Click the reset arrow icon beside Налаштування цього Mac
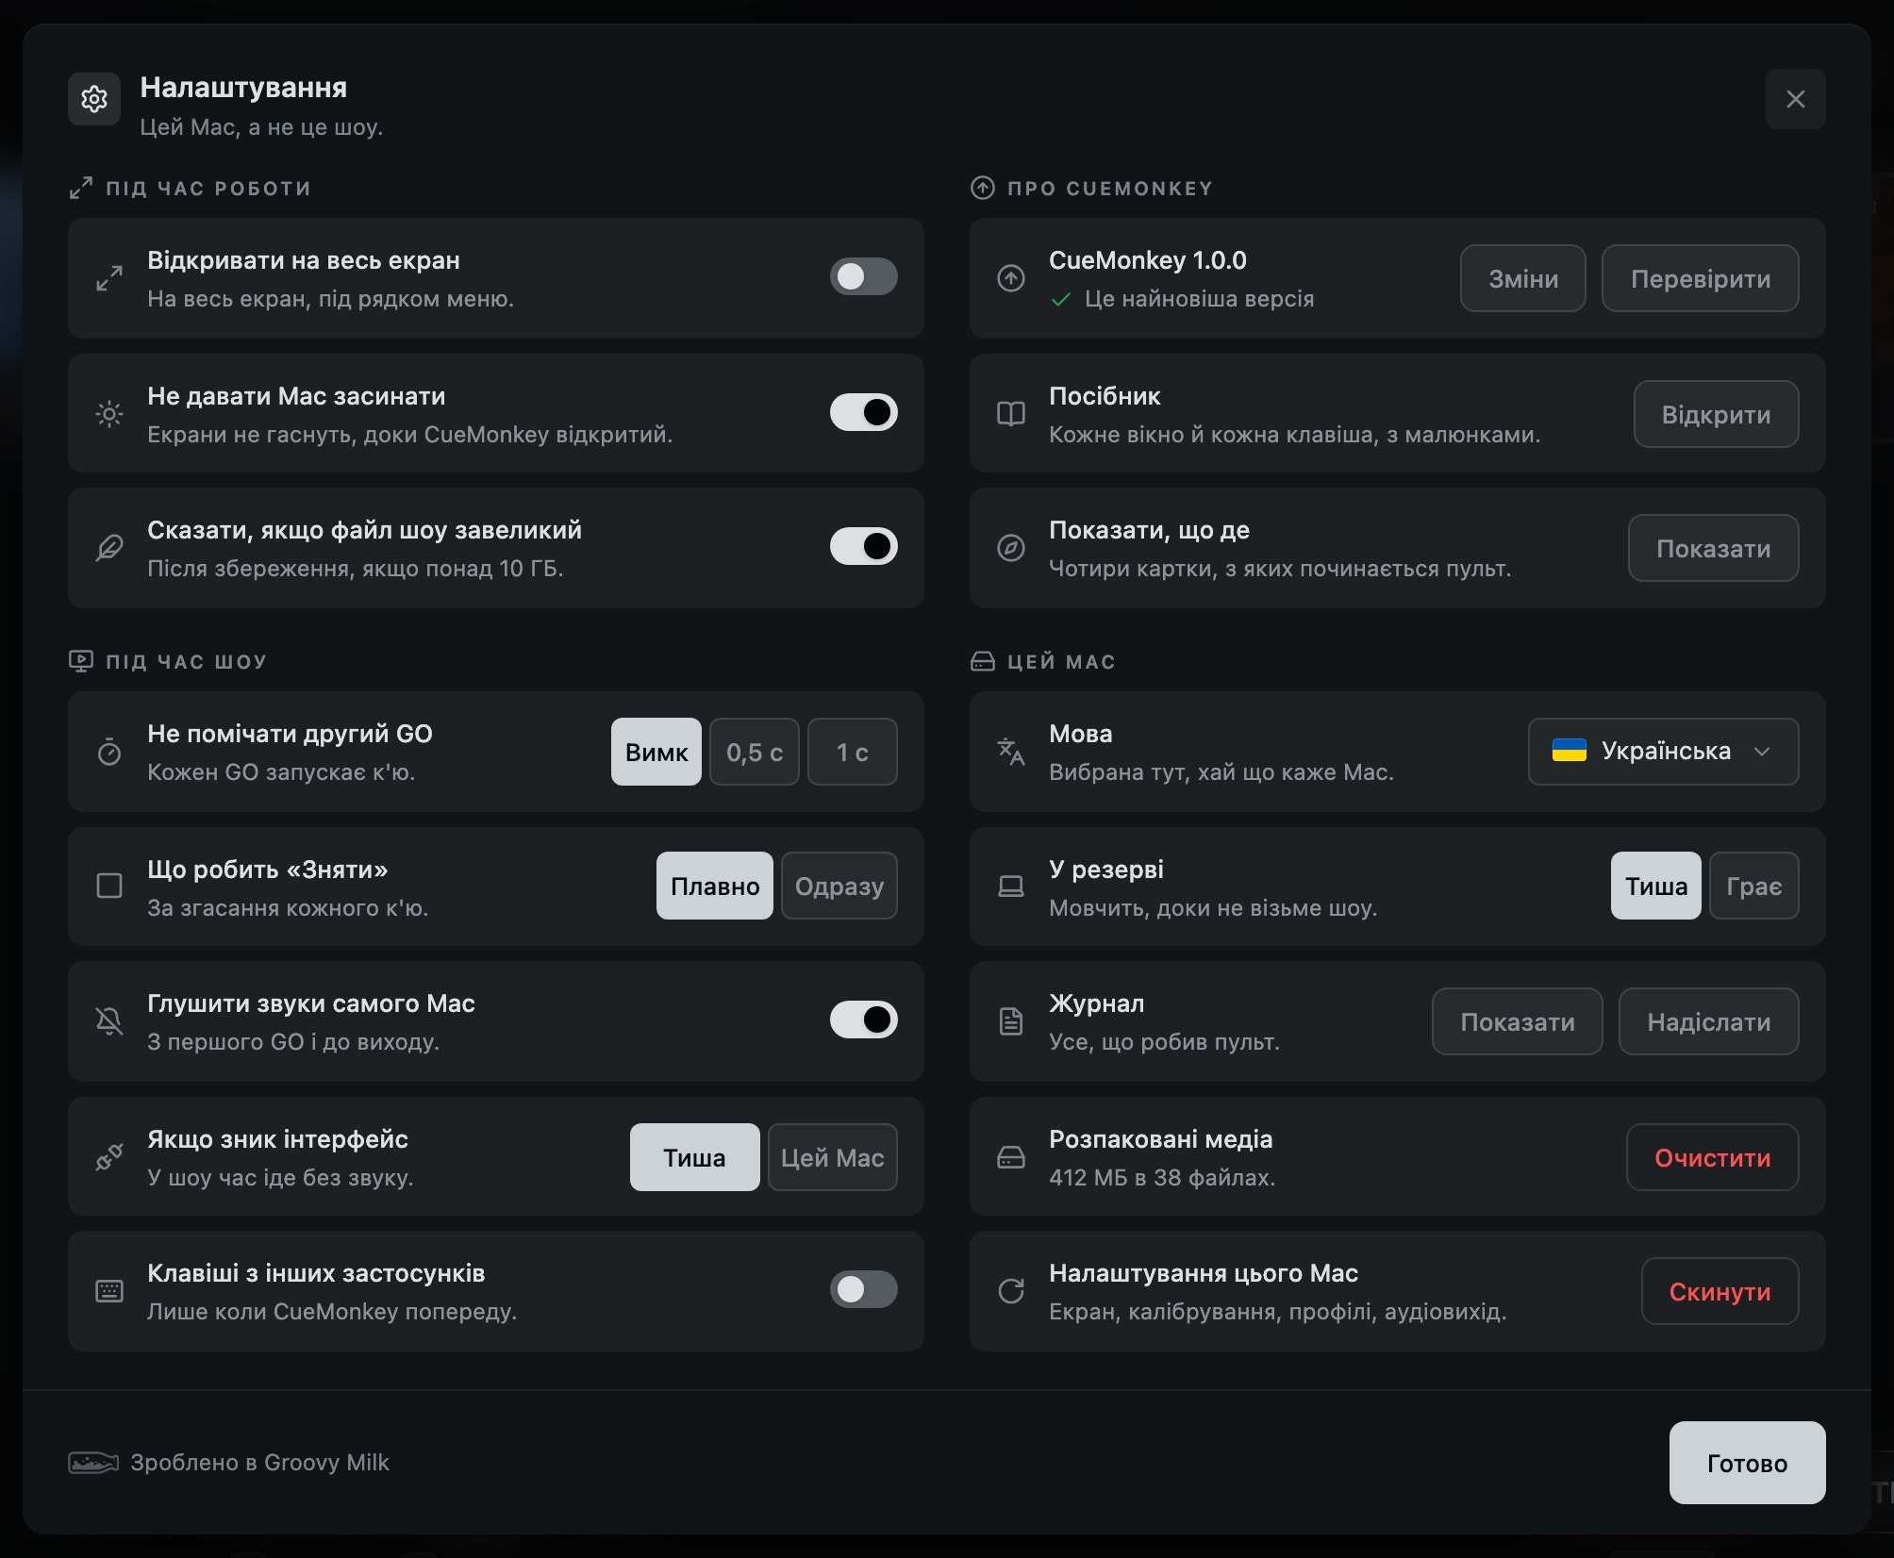 coord(1011,1291)
